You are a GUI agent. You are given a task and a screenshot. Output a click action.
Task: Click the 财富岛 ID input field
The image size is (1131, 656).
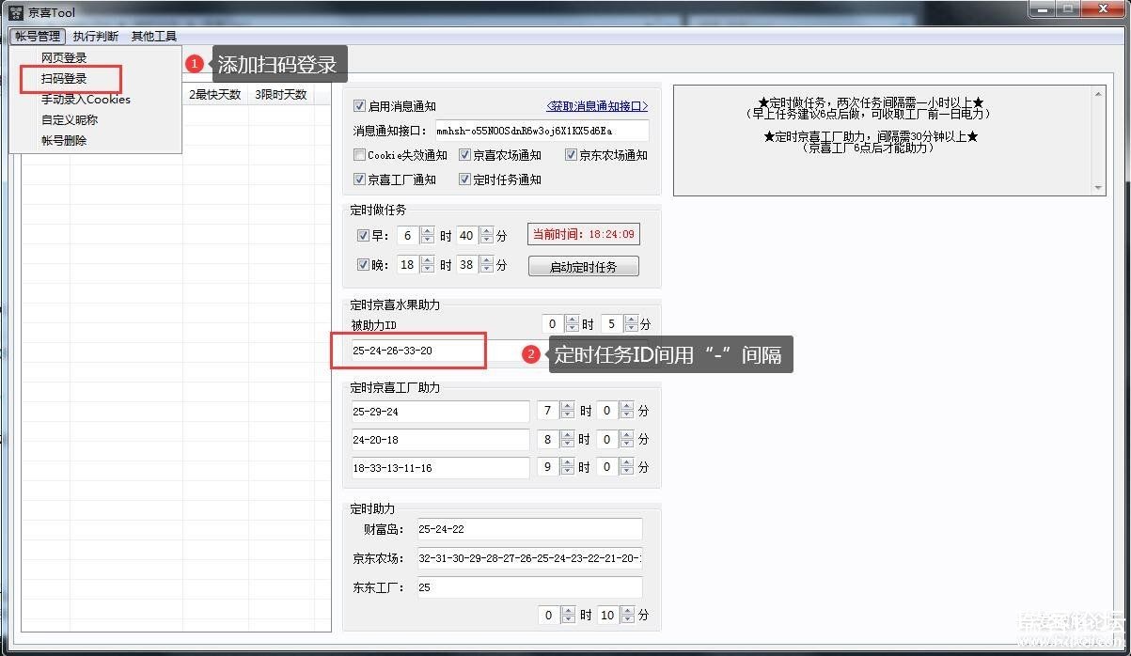pyautogui.click(x=528, y=529)
